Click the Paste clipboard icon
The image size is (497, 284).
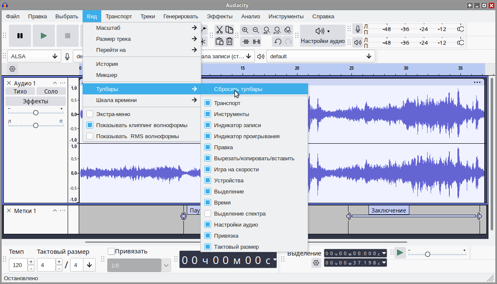(x=219, y=41)
